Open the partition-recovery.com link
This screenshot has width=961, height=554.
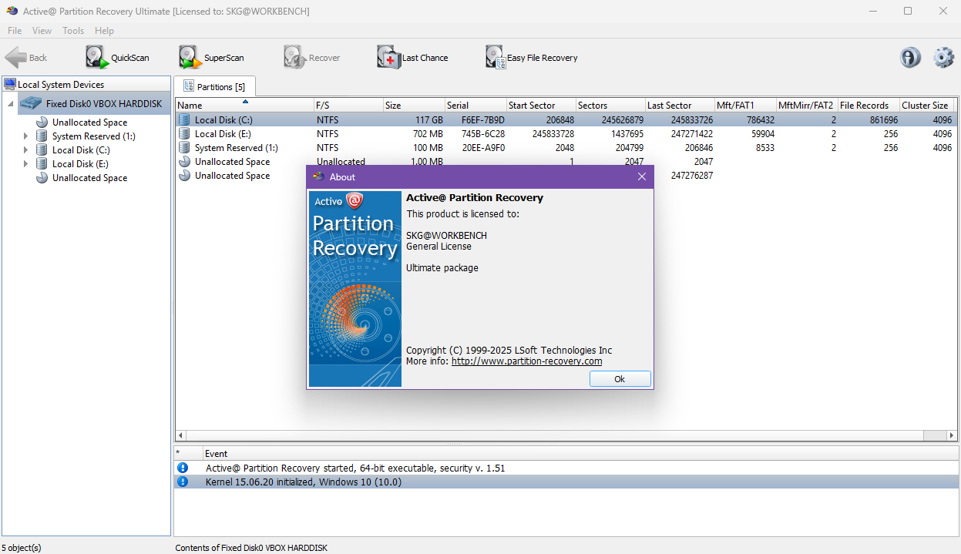(526, 361)
